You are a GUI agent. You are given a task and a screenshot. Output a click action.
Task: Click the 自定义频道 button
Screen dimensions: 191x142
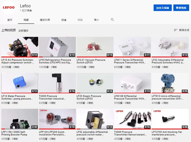[x=163, y=8]
